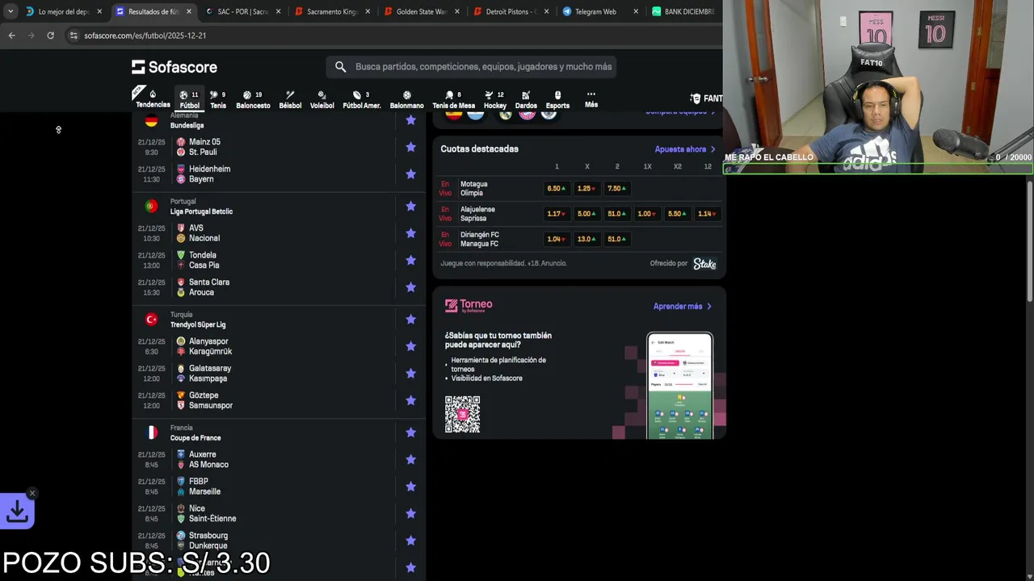Select the Voleibol sport icon

[322, 98]
